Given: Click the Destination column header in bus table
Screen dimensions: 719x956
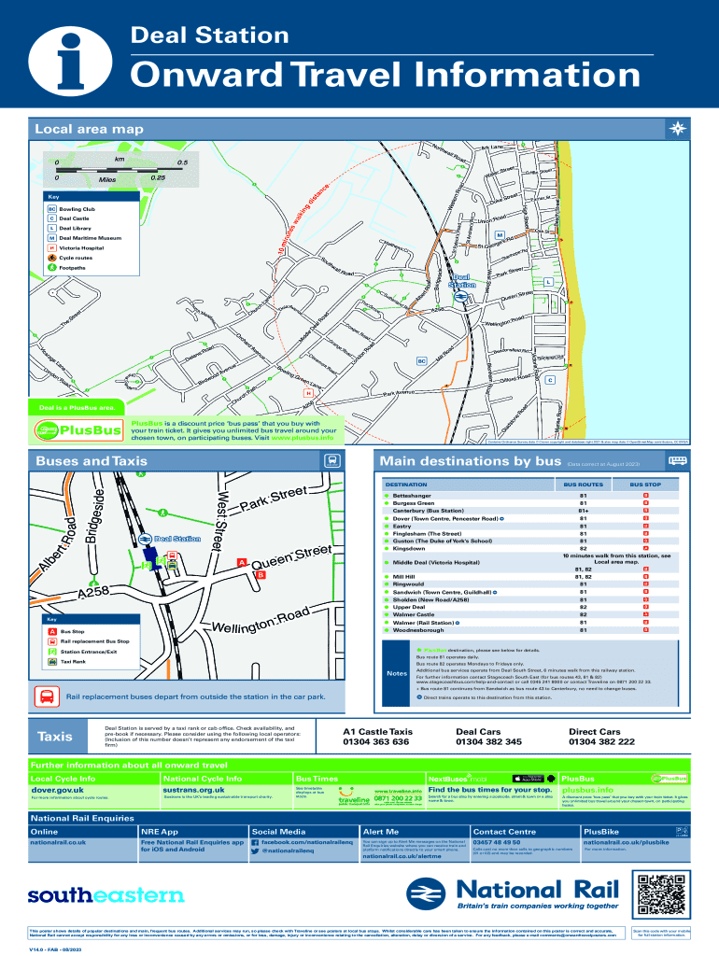Looking at the screenshot, I should coord(408,486).
